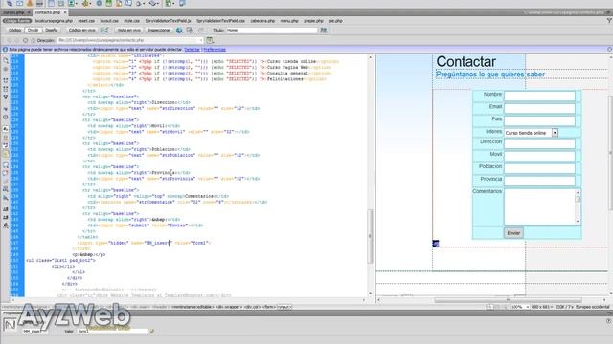Open related file reset.css
The width and height of the screenshot is (613, 344).
(x=86, y=21)
